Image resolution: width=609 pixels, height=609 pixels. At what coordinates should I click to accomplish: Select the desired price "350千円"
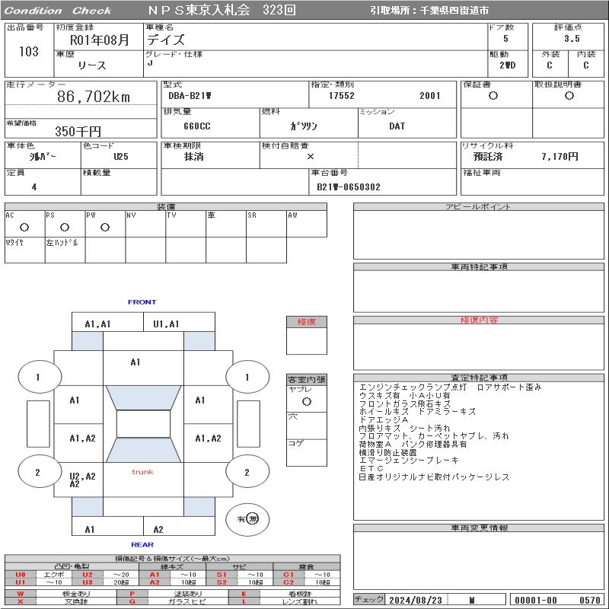coord(78,131)
